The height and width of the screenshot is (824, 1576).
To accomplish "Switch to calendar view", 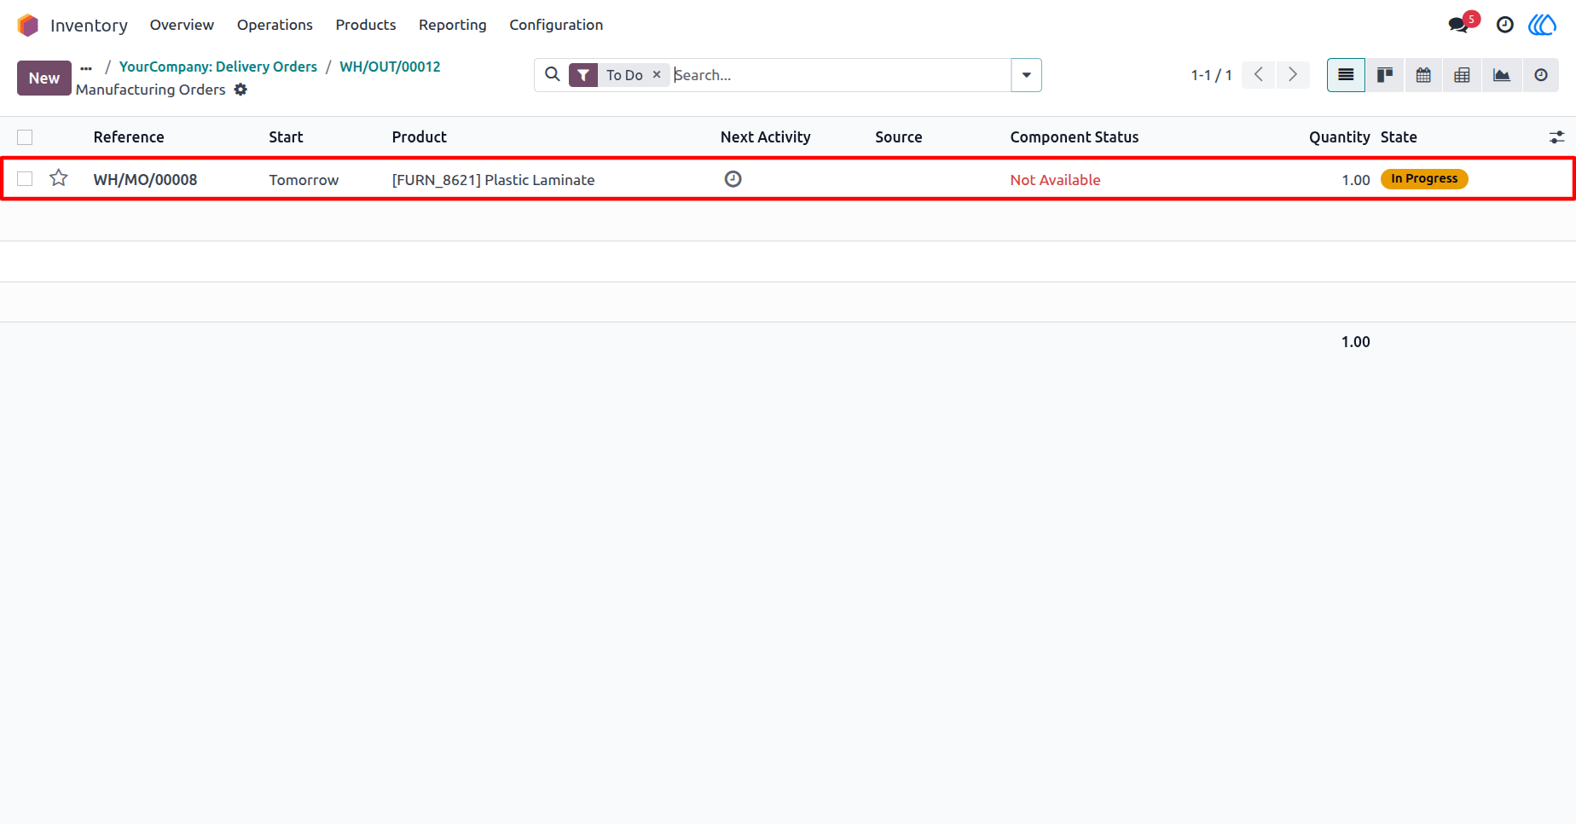I will [1423, 75].
